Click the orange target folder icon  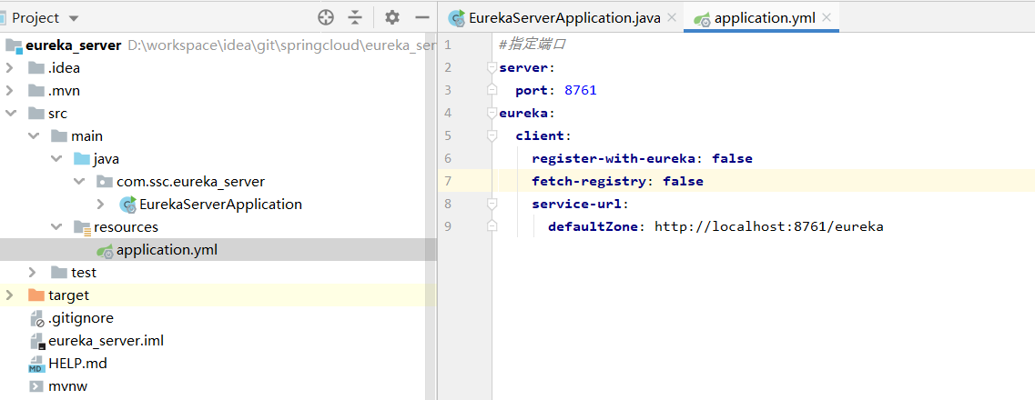coord(36,295)
